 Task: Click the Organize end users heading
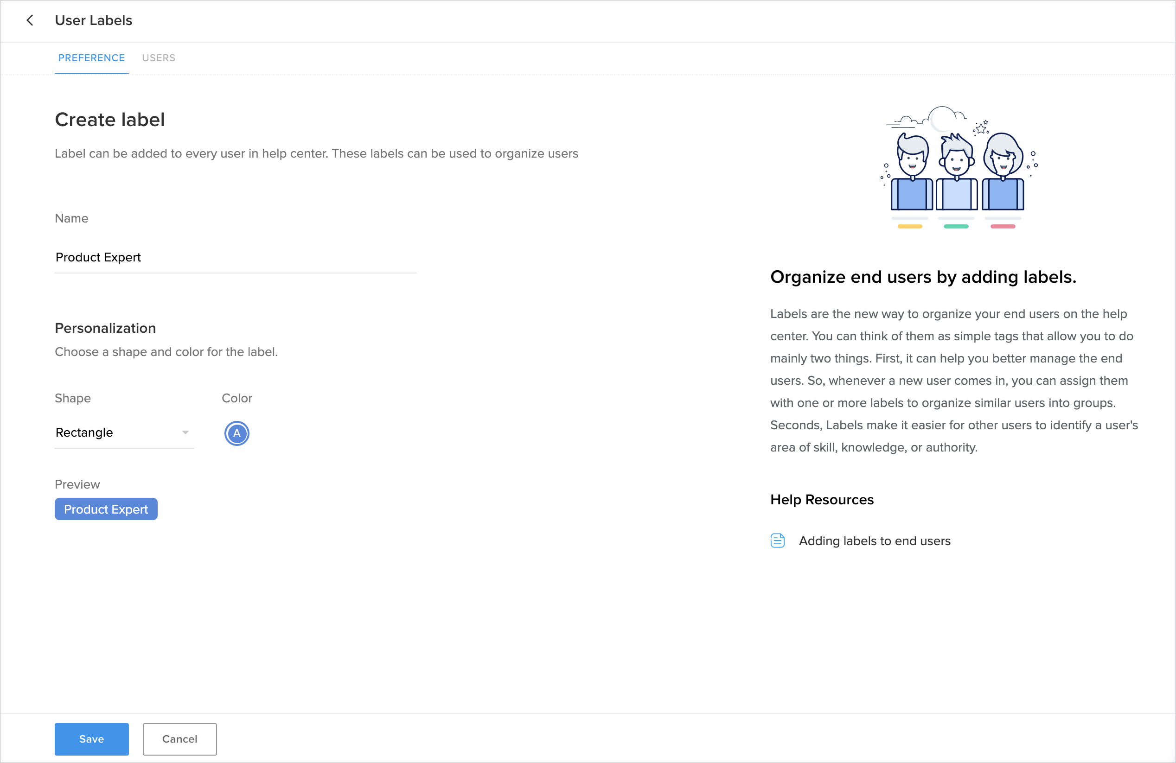point(922,277)
